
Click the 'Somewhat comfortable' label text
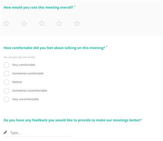pos(28,73)
